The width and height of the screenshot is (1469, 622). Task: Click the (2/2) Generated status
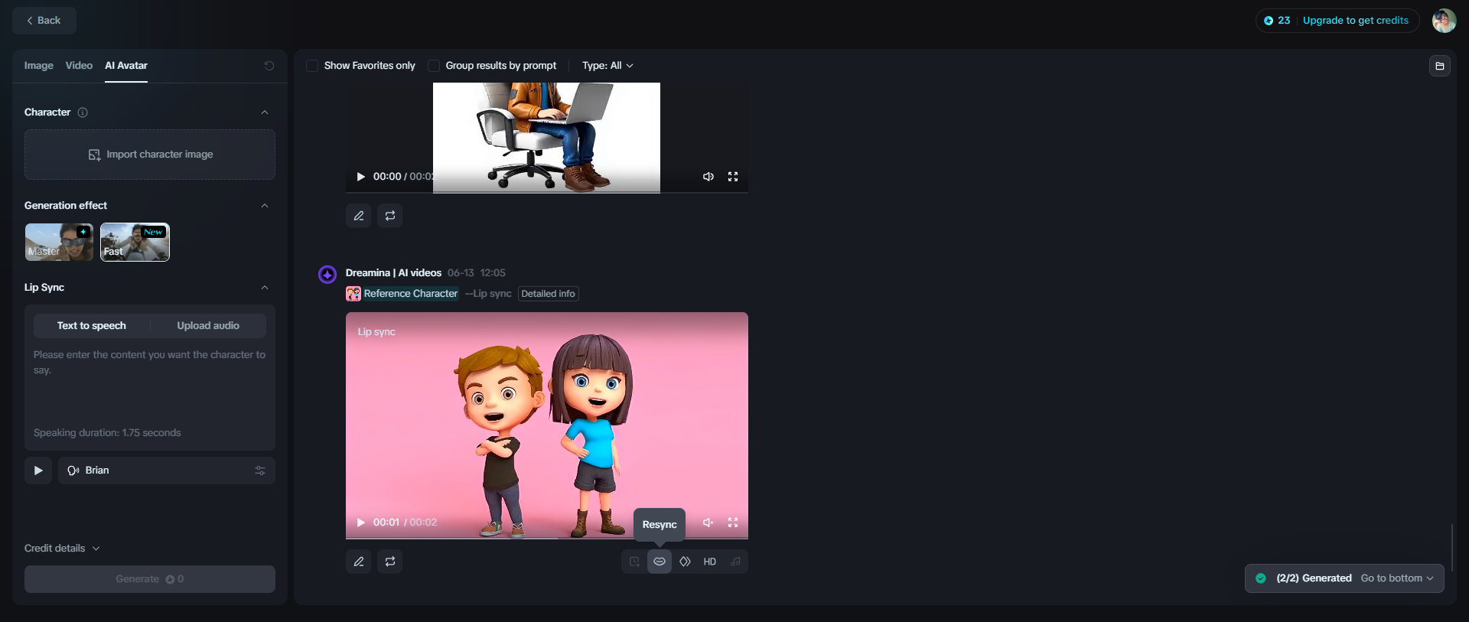[x=1314, y=578]
